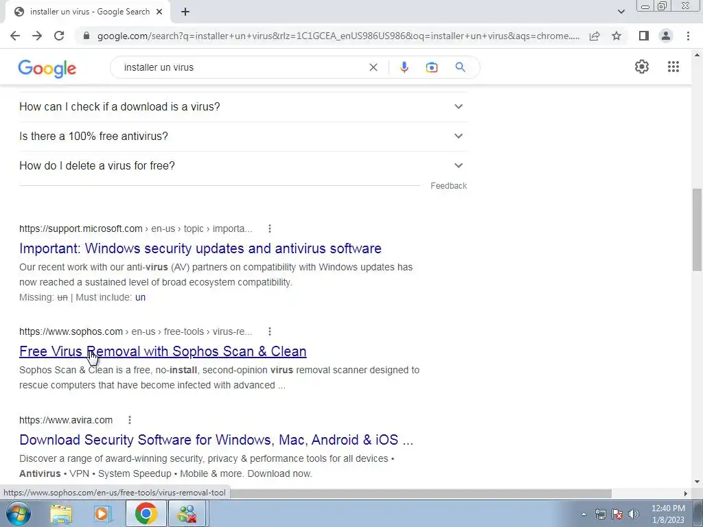This screenshot has height=527, width=703.
Task: Open more options for the Microsoft result
Action: [269, 229]
